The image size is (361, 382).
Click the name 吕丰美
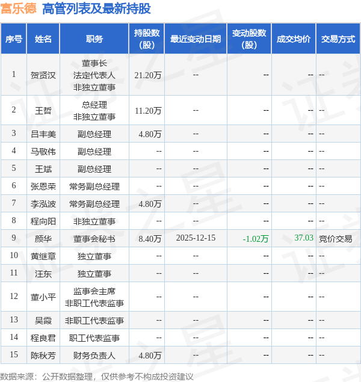click(x=43, y=134)
